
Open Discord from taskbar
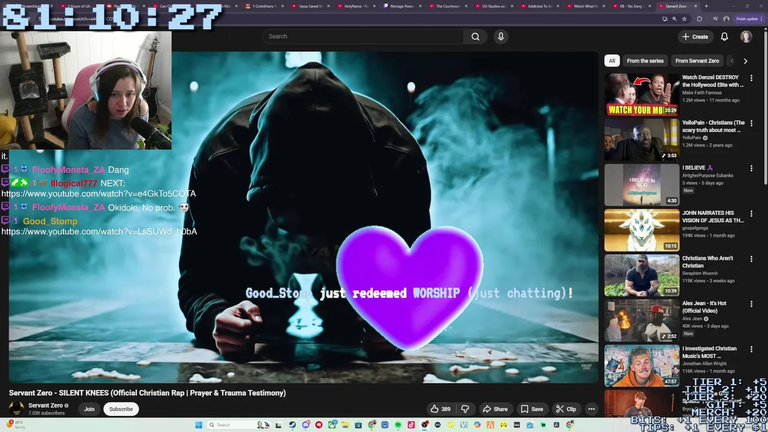coord(305,425)
